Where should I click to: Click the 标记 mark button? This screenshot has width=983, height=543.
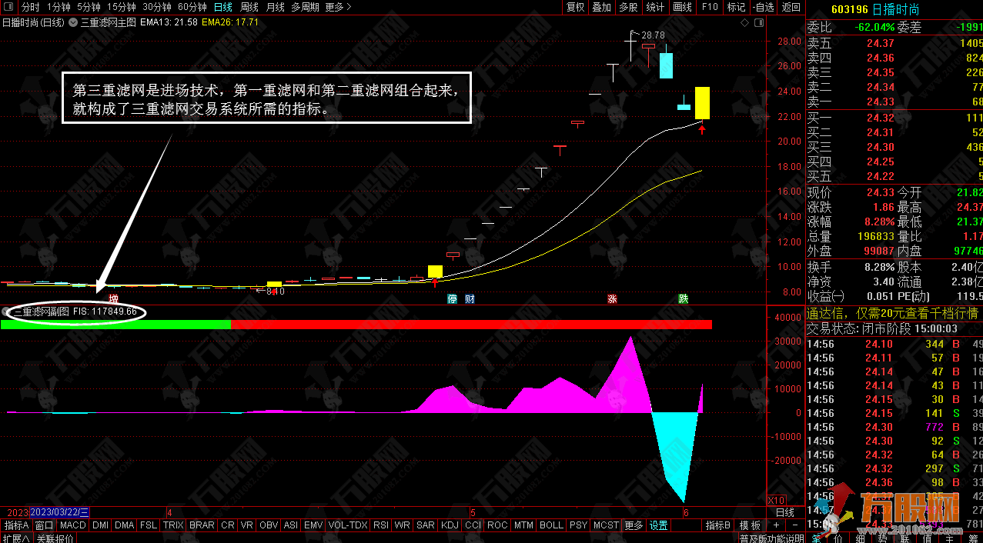tap(736, 7)
